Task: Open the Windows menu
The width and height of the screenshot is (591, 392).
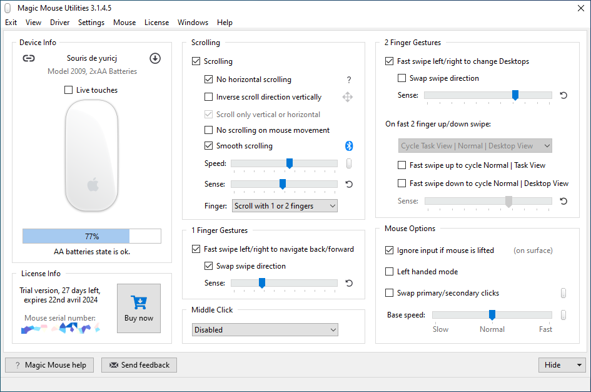Action: point(193,23)
